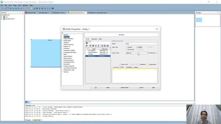221x124 pixels.
Task: Select Relationships in dialog tree
Action: click(x=67, y=41)
